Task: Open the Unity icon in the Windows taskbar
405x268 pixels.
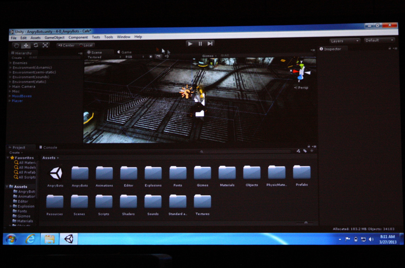Action: point(69,239)
